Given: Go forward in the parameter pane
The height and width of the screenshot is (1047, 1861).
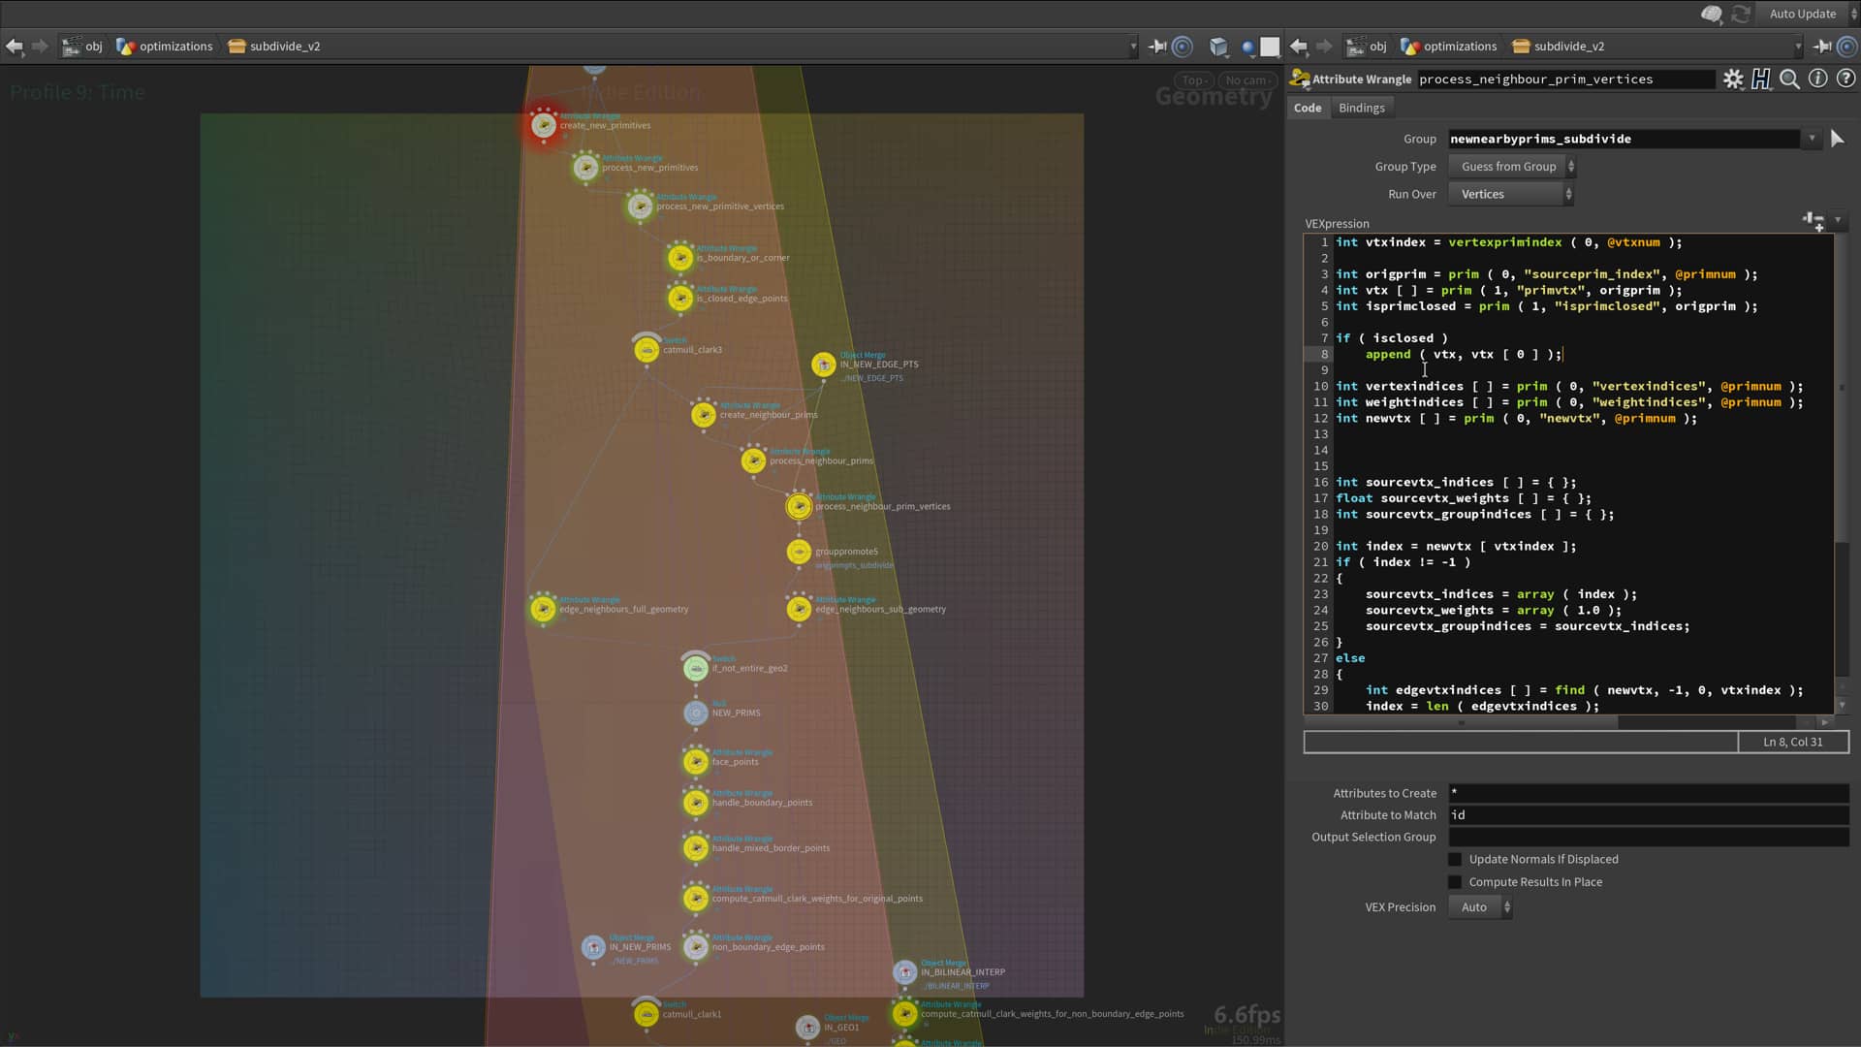Looking at the screenshot, I should click(1324, 46).
